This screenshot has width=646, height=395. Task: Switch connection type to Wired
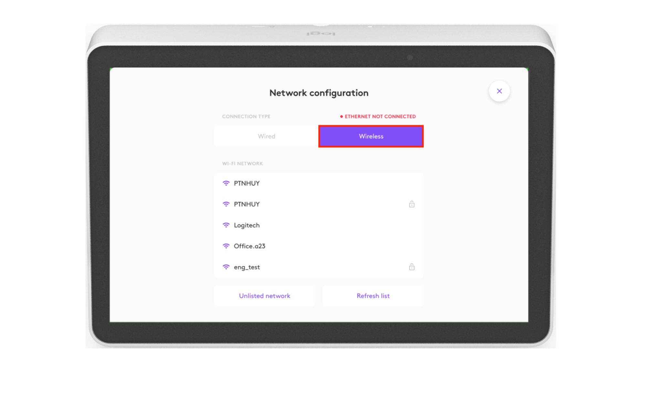coord(266,136)
